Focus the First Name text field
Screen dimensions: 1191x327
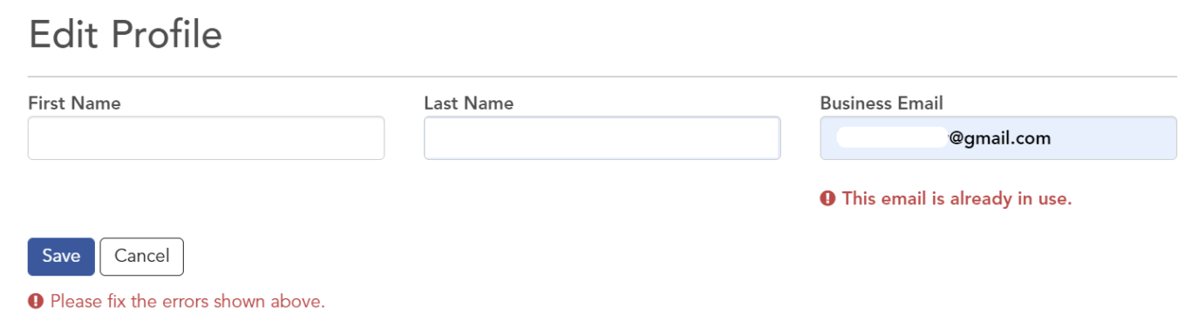(x=206, y=138)
